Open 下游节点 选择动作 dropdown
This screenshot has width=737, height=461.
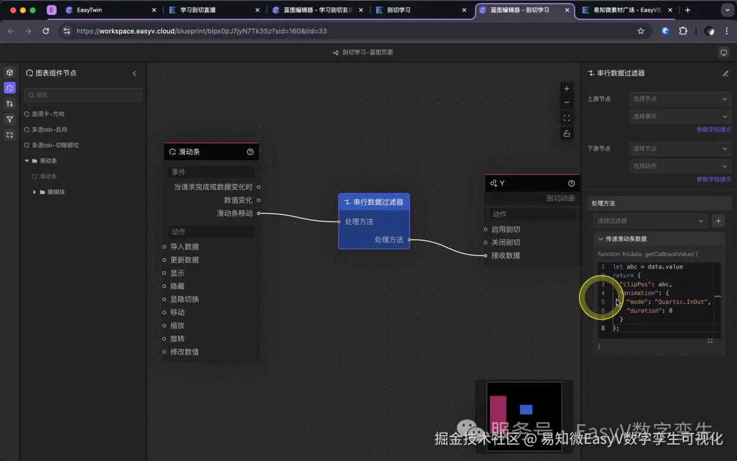[680, 166]
